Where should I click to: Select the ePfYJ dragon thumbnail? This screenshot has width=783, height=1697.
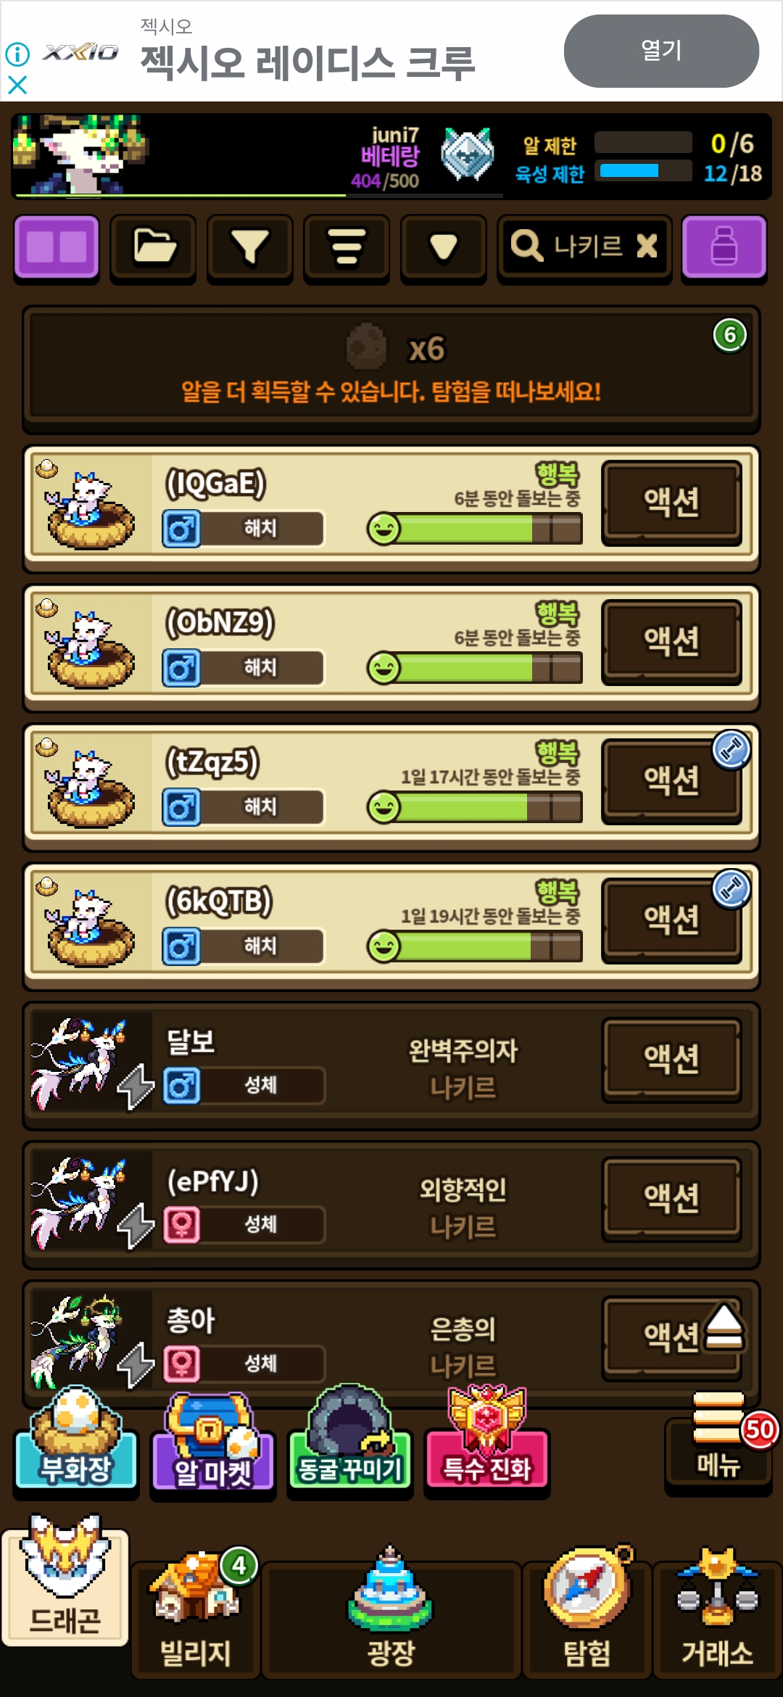click(x=91, y=1200)
